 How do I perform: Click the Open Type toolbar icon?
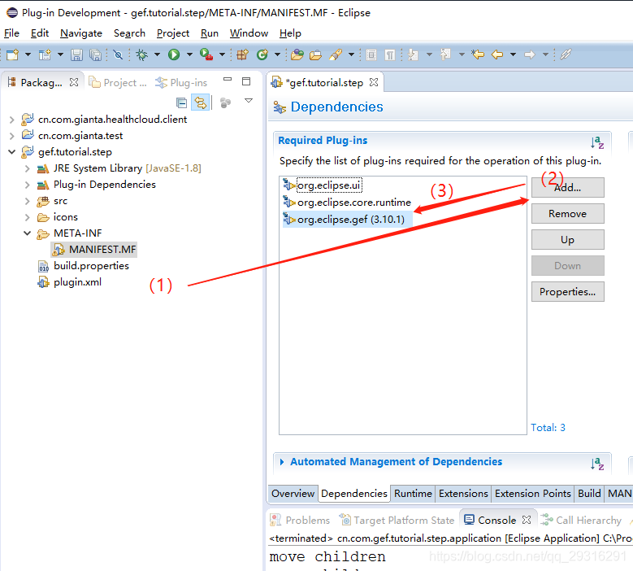coord(297,54)
